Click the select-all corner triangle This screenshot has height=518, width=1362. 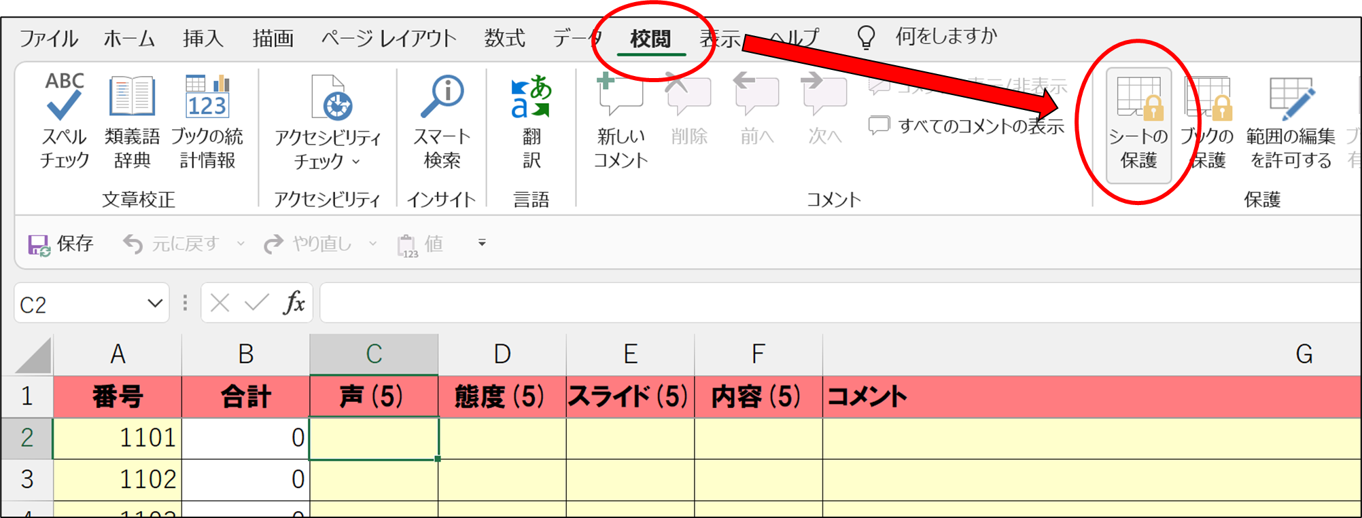[33, 355]
